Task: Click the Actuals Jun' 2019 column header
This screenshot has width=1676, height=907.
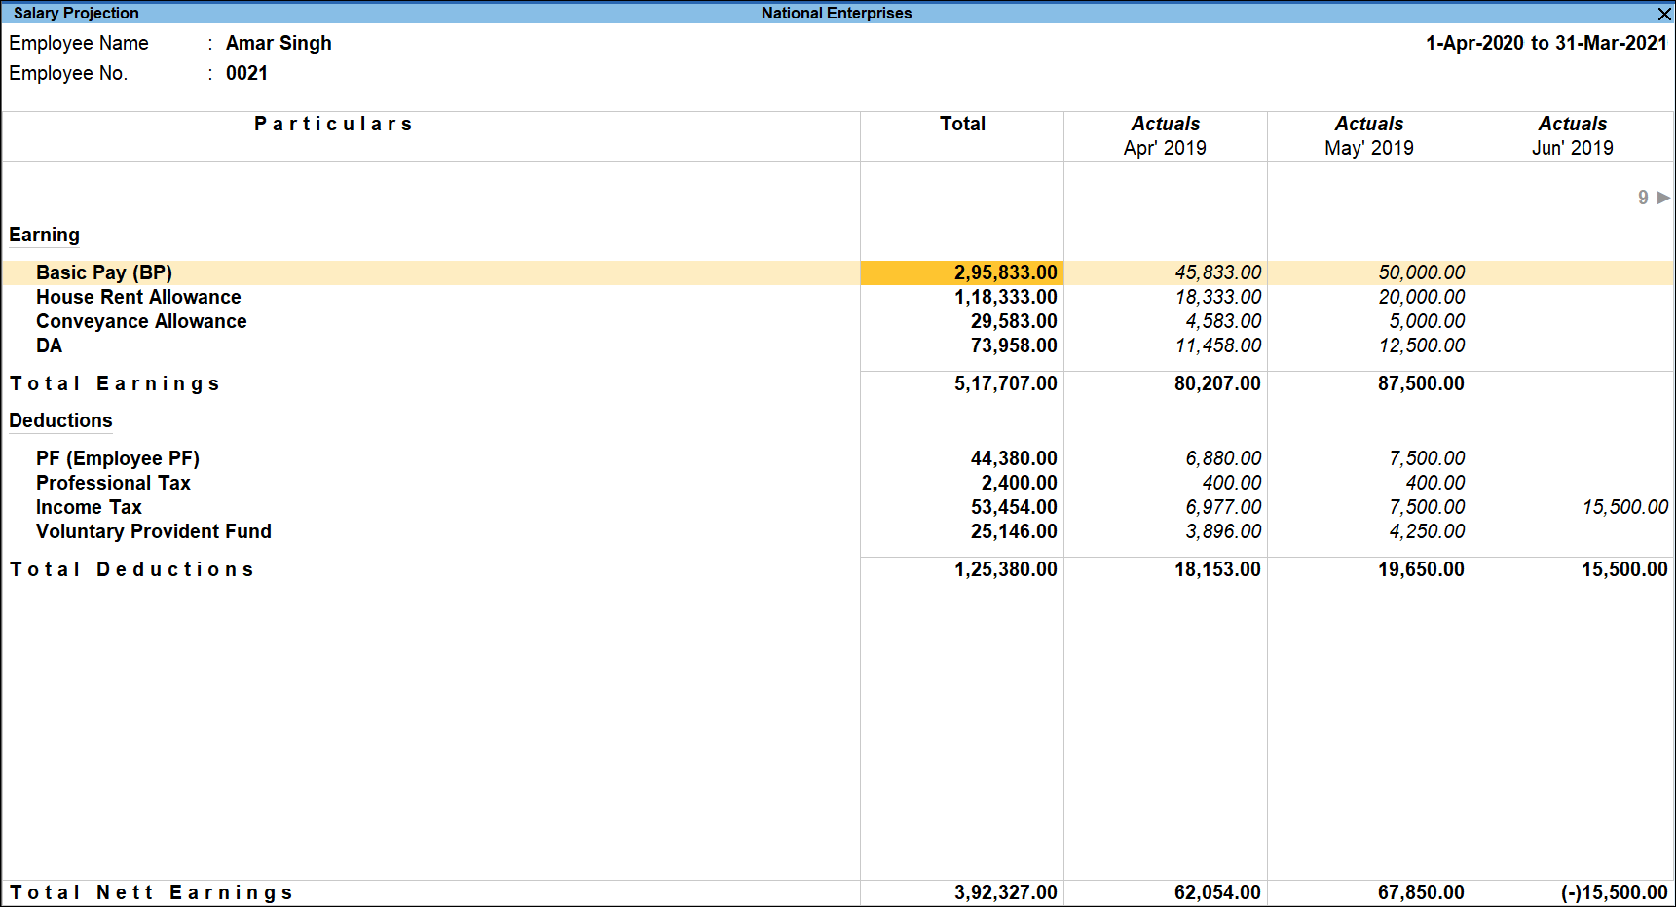Action: coord(1572,136)
